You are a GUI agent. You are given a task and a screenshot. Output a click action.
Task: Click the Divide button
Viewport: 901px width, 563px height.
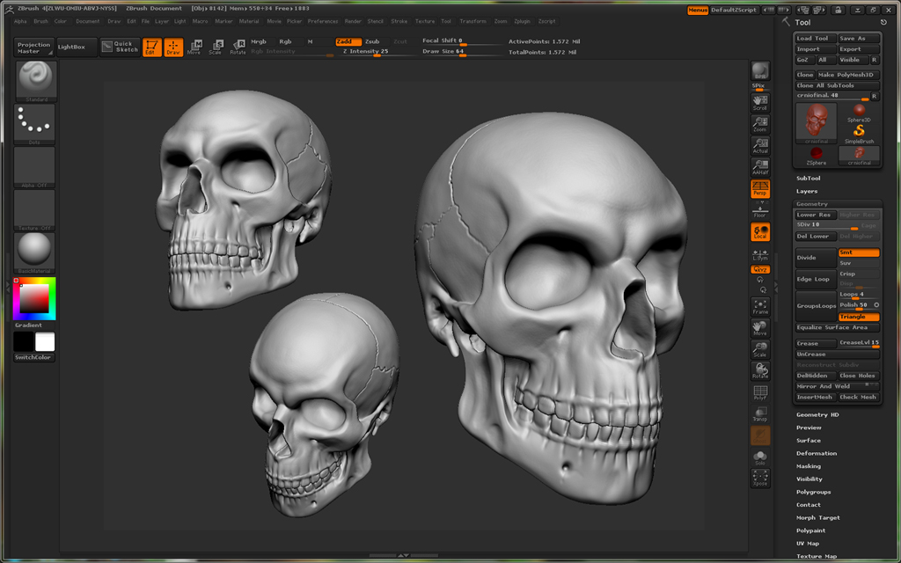pyautogui.click(x=816, y=258)
